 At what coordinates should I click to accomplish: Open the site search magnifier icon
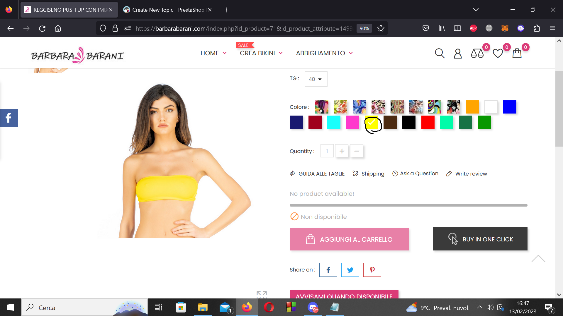click(x=440, y=53)
